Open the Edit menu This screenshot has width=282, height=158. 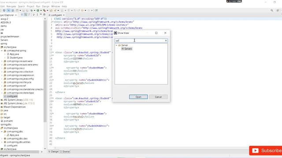3,6
